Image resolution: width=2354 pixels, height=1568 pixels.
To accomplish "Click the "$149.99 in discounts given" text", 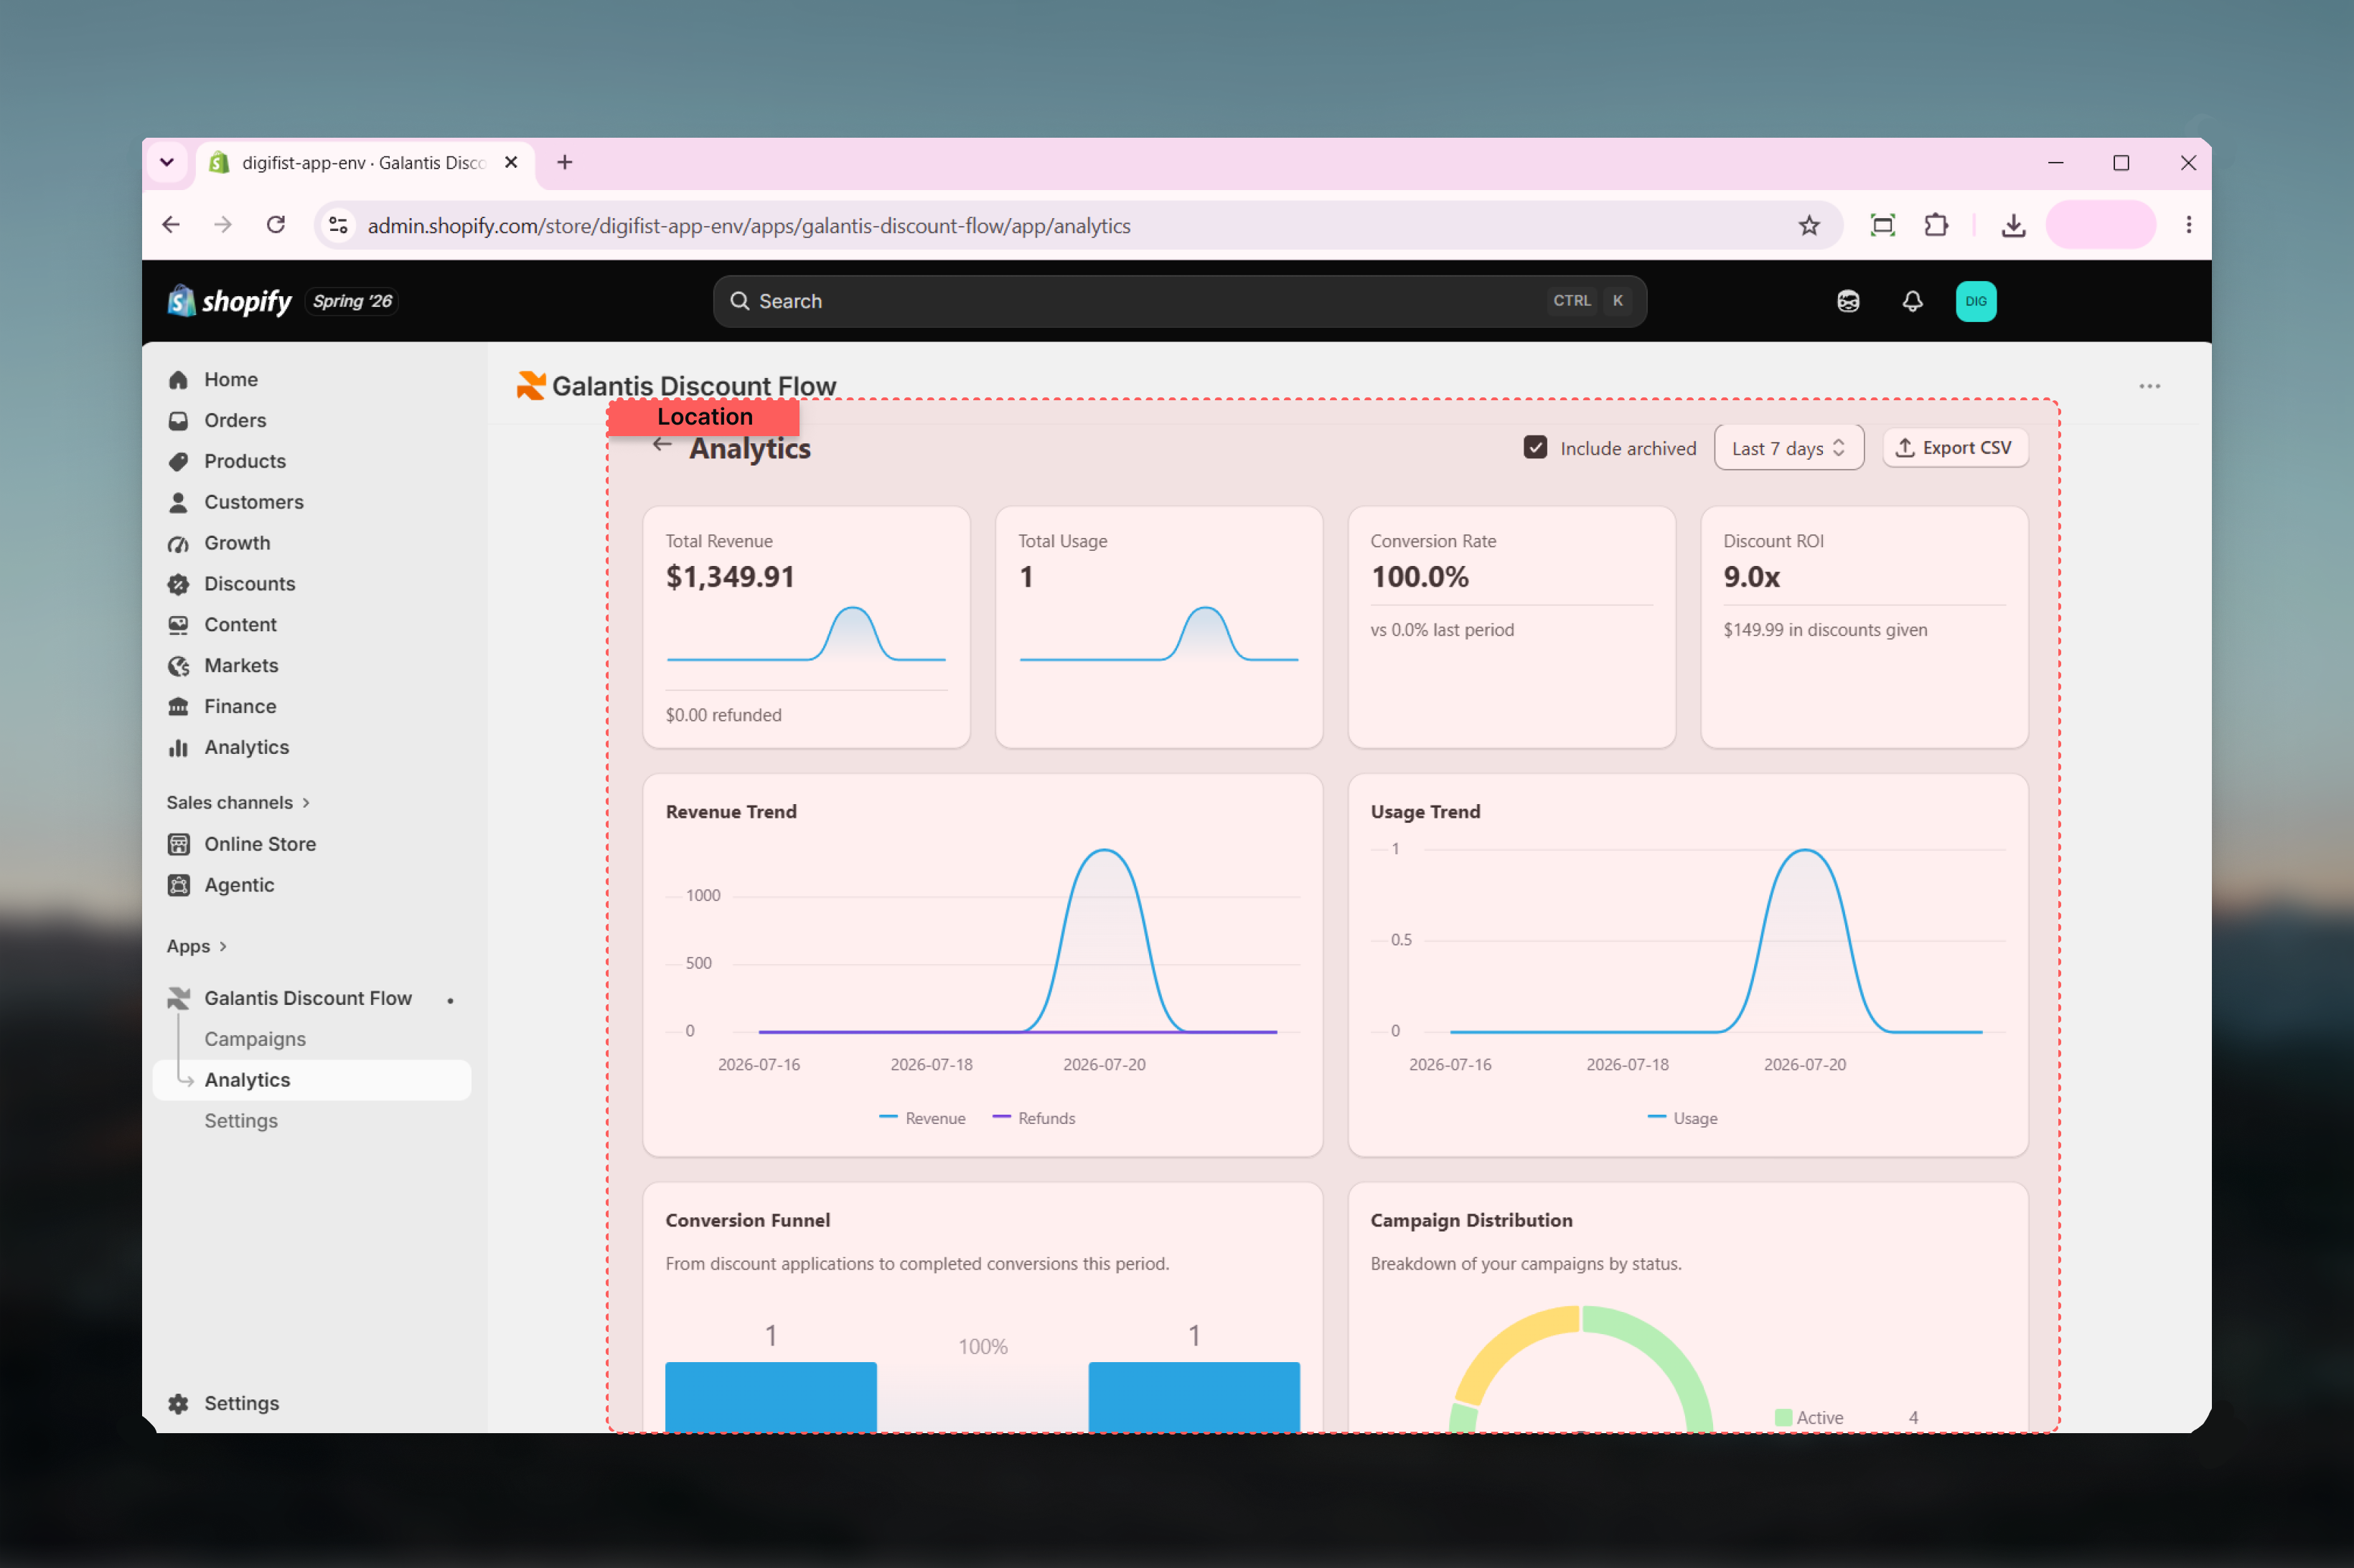I will point(1825,630).
